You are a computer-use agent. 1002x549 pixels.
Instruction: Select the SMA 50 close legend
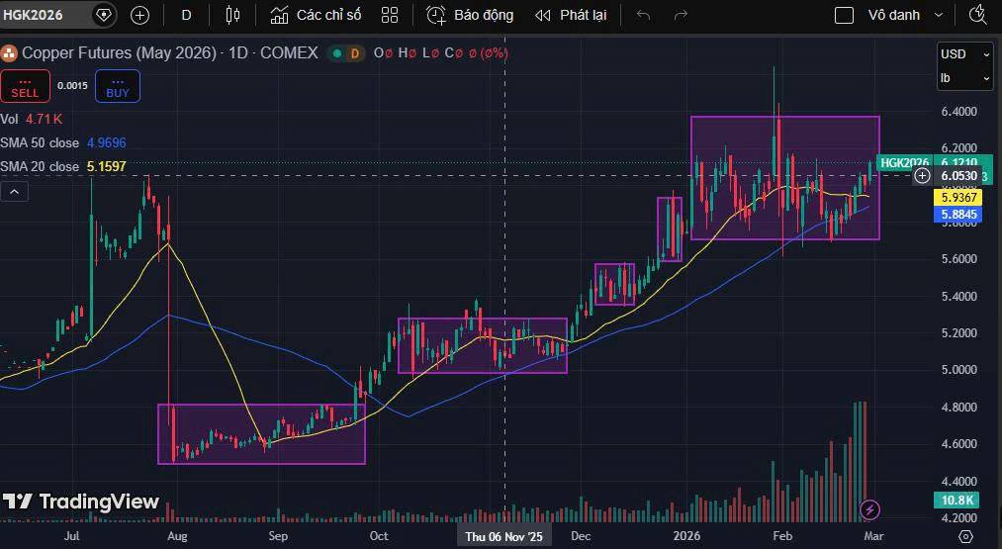[40, 142]
